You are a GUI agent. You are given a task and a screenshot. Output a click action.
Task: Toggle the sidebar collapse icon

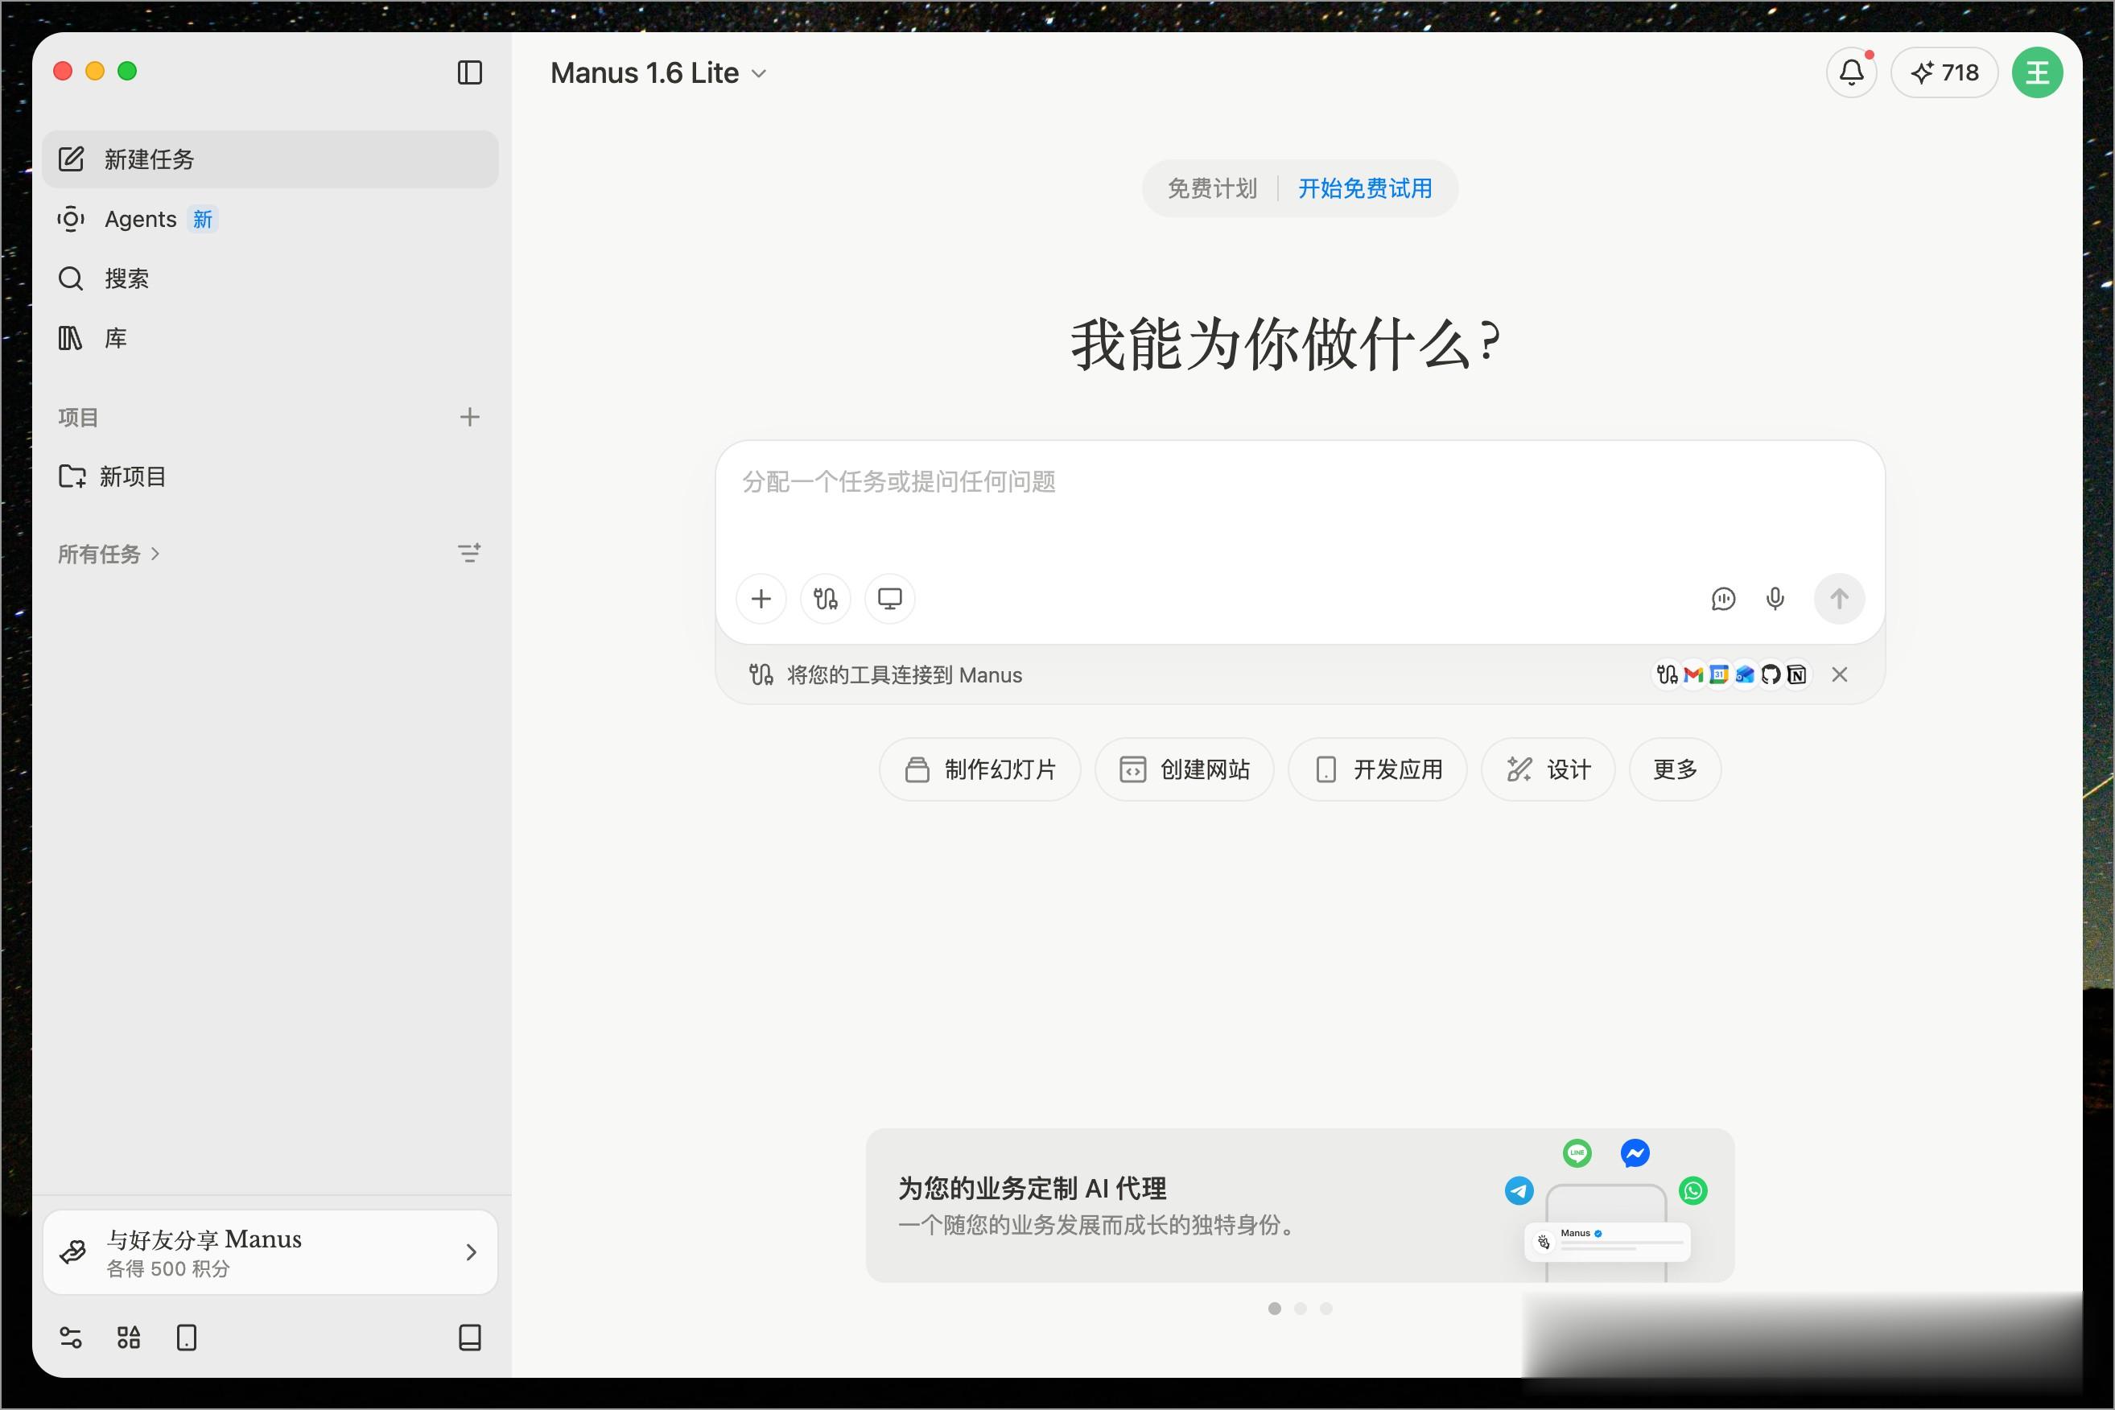click(x=469, y=73)
